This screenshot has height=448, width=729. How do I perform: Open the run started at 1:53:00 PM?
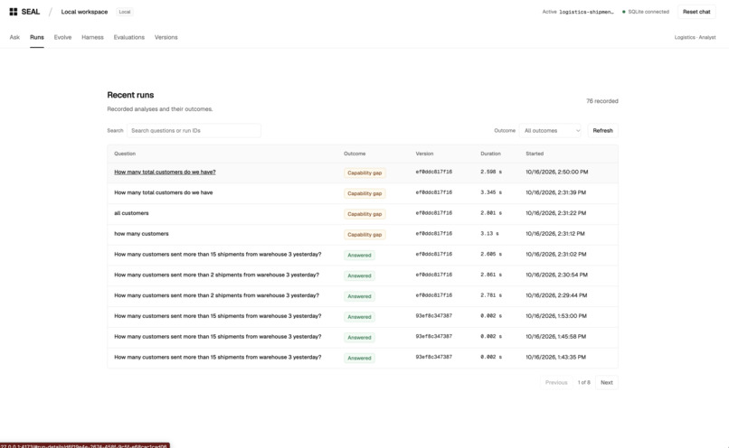coord(218,316)
